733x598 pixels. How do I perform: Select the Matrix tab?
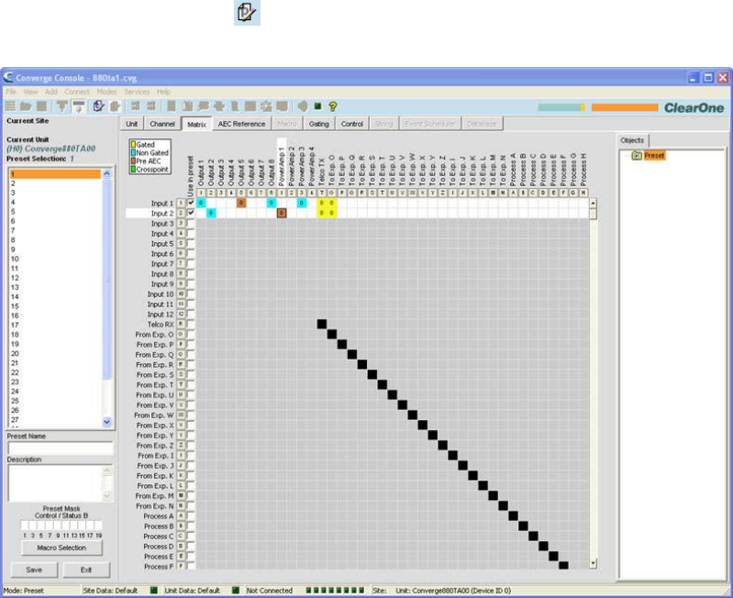pyautogui.click(x=197, y=124)
